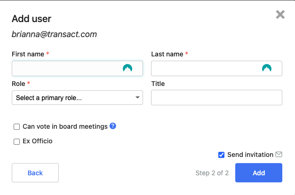Click the First name label
Screen dimensions: 295x195
(x=28, y=54)
